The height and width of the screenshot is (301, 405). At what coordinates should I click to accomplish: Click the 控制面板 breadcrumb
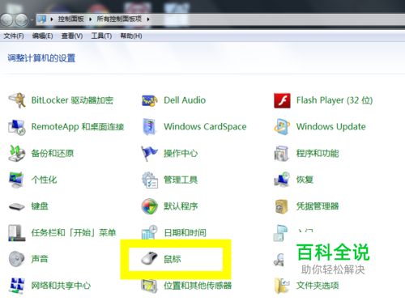click(70, 19)
